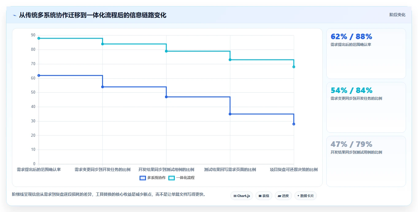Viewport: 418px width, 212px height.
Task: Click the teal data point at 88
Action: [39, 38]
